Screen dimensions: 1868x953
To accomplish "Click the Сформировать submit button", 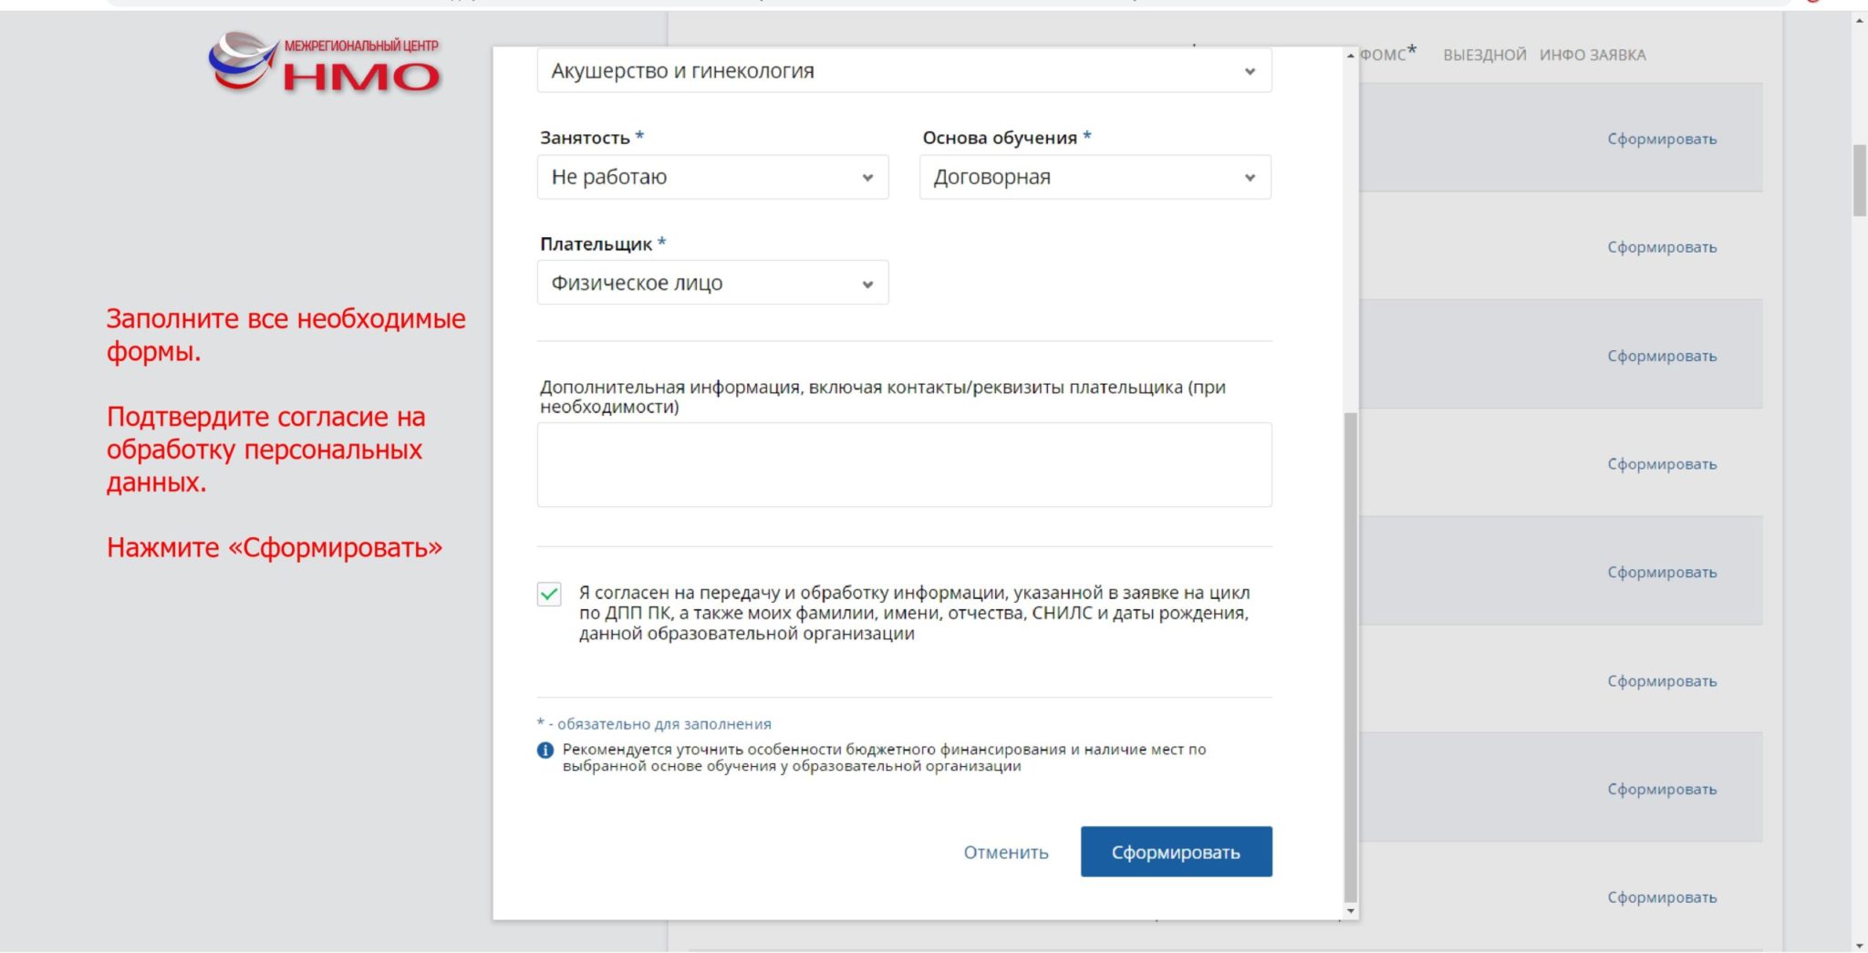I will click(1176, 852).
